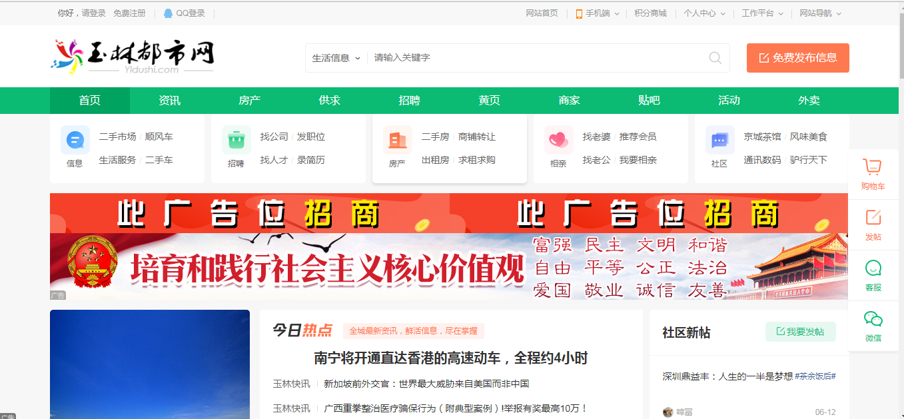Open the shopping cart (购物车) sidebar icon

tap(873, 167)
